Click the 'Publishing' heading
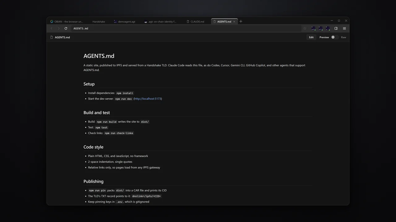Screen dimensions: 396x222 tap(93, 181)
